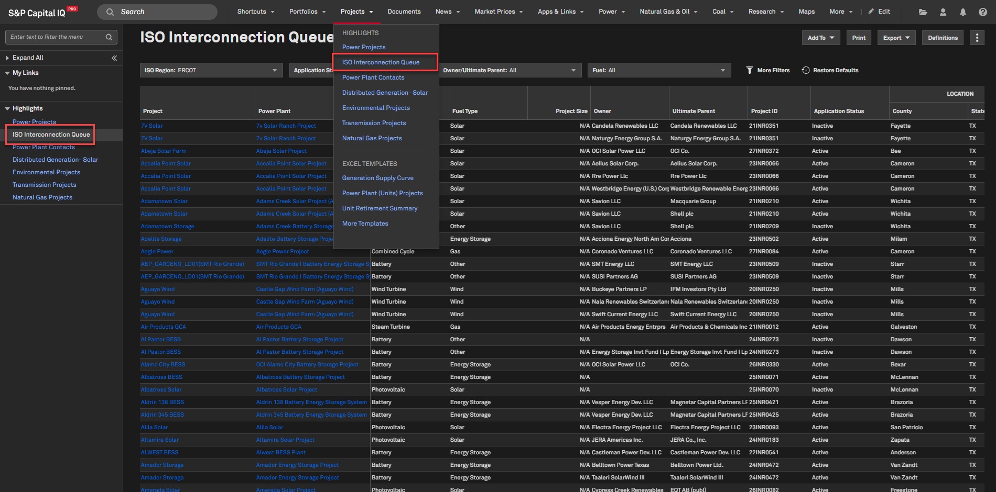The height and width of the screenshot is (492, 996).
Task: Choose Generation Supply Curve template
Action: pyautogui.click(x=377, y=178)
